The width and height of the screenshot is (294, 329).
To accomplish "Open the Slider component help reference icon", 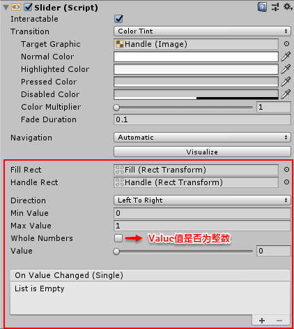I will click(x=262, y=7).
